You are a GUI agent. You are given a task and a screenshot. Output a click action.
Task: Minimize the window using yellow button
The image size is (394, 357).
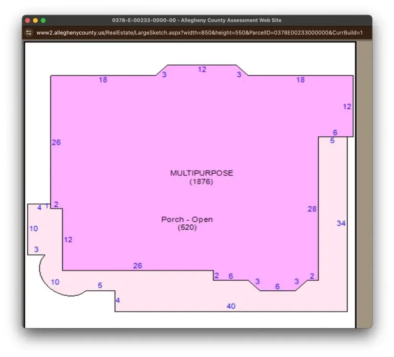pyautogui.click(x=35, y=21)
